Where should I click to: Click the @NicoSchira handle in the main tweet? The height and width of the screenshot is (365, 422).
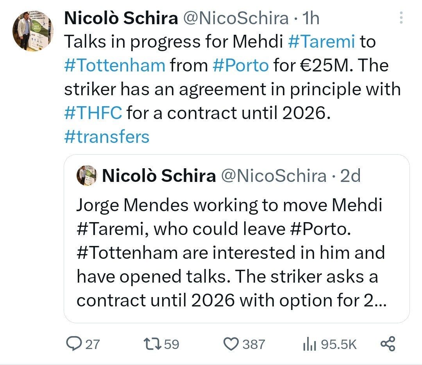(x=236, y=18)
